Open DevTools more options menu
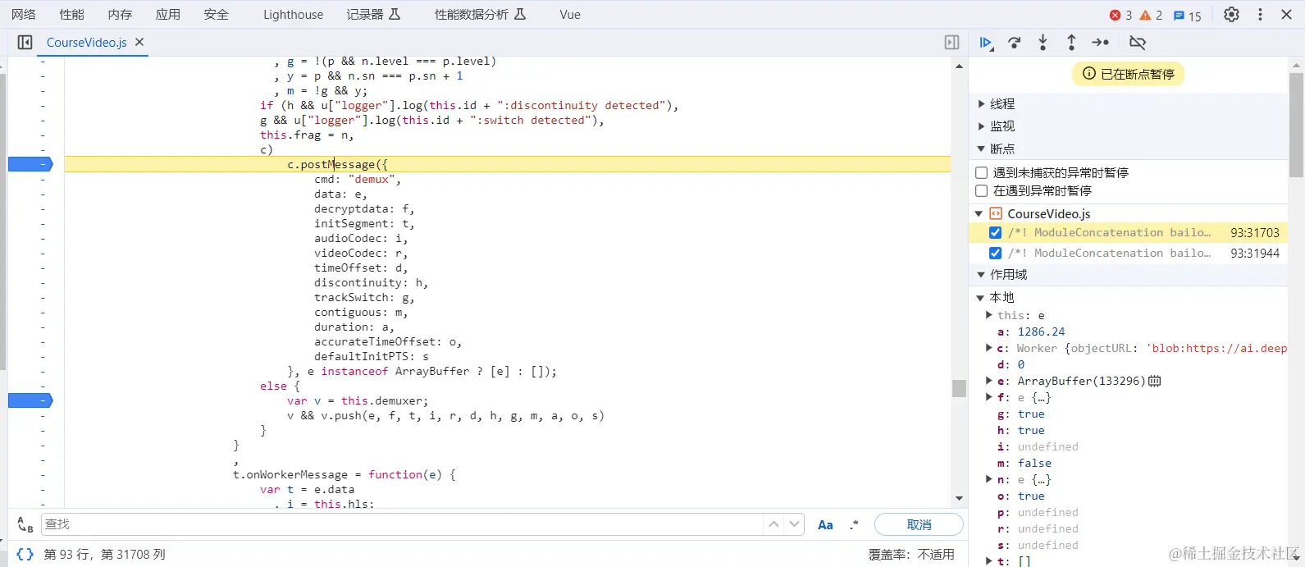The image size is (1305, 567). 1260,15
